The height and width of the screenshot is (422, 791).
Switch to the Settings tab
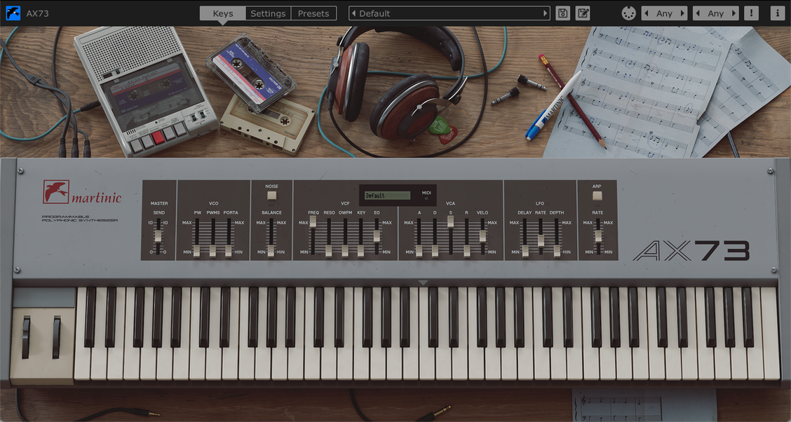[267, 13]
